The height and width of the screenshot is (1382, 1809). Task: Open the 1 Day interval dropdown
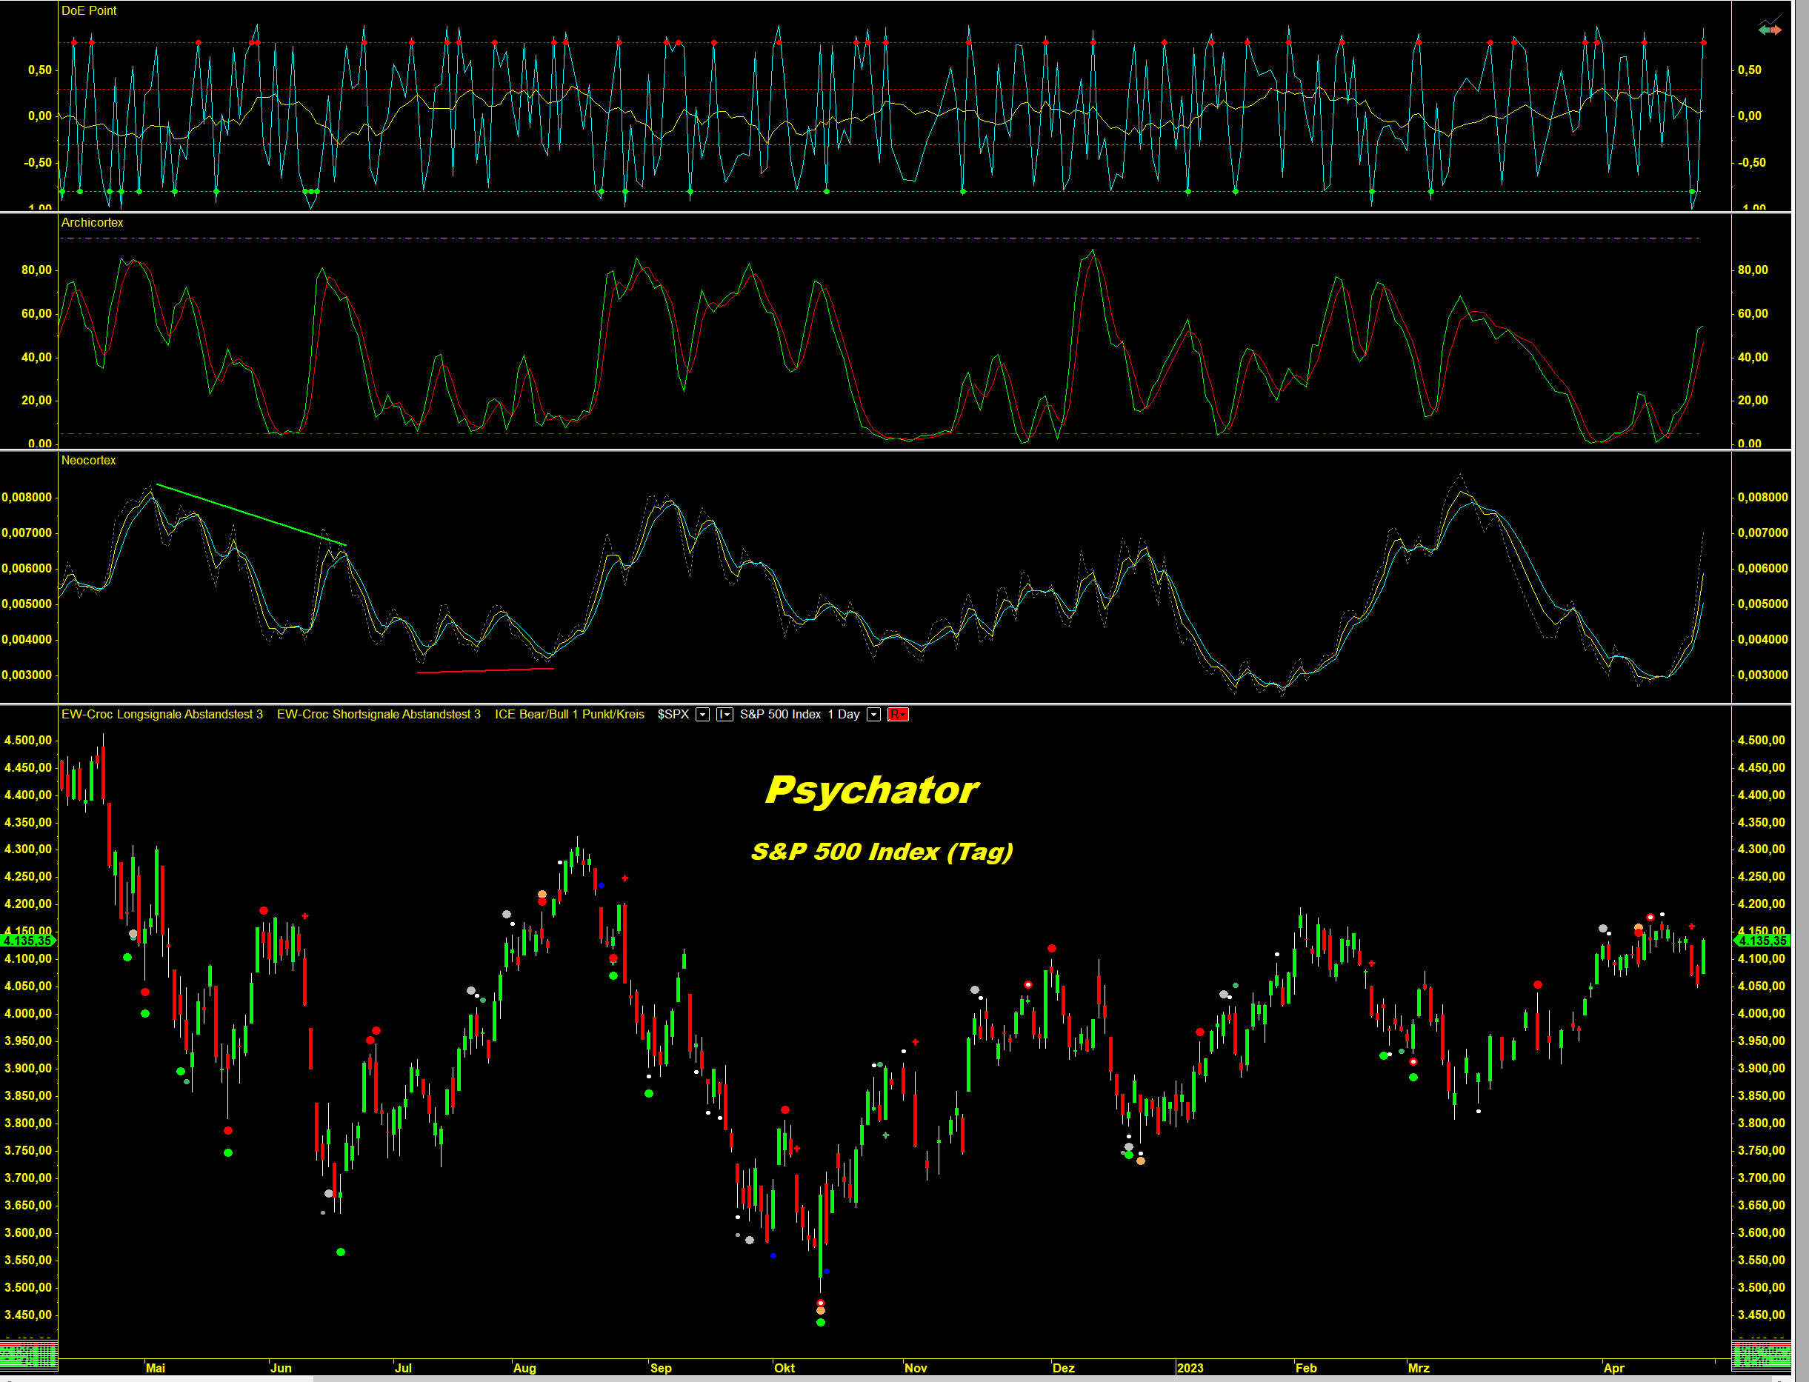click(x=873, y=714)
